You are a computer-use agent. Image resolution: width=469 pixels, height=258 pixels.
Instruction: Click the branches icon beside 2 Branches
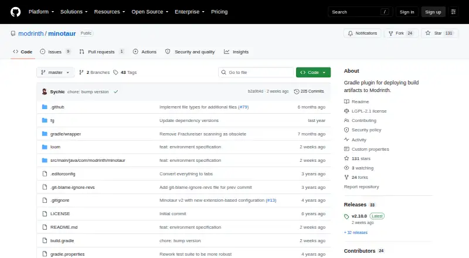81,73
